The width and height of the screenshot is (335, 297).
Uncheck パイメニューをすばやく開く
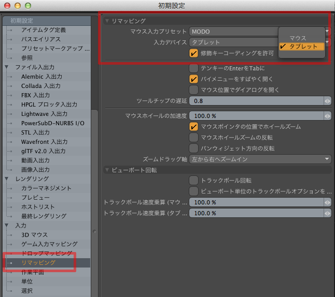point(193,79)
